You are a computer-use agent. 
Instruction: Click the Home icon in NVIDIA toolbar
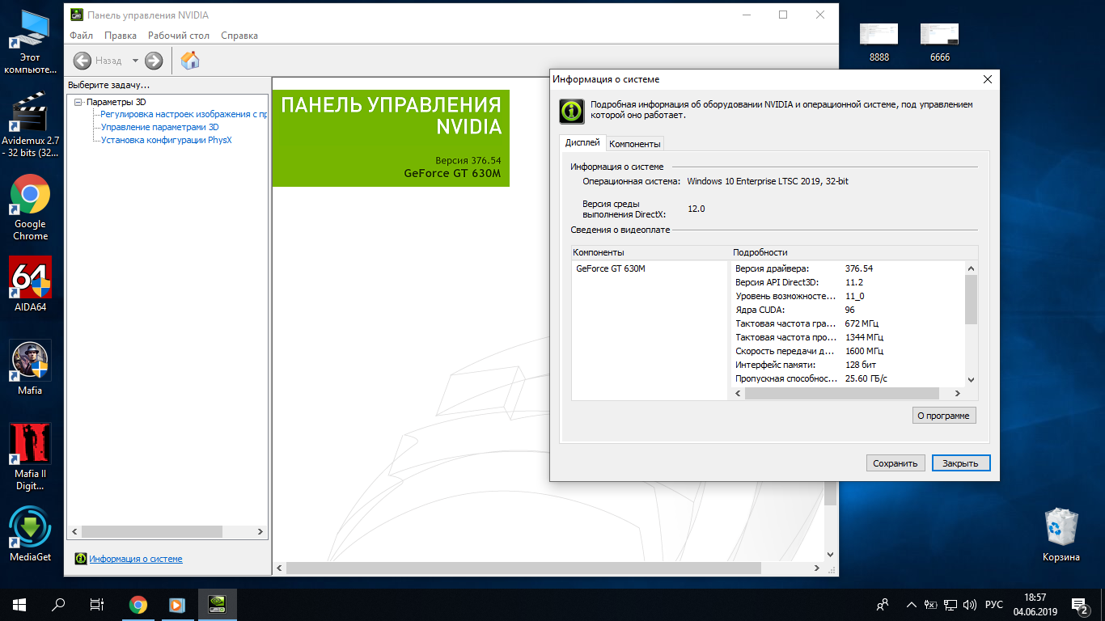coord(190,60)
